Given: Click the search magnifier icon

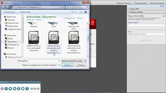Looking at the screenshot, I should point(87,7).
